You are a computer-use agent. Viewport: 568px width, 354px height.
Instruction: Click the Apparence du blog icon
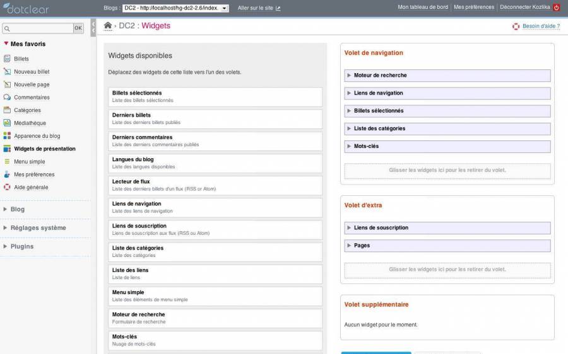[x=8, y=136]
